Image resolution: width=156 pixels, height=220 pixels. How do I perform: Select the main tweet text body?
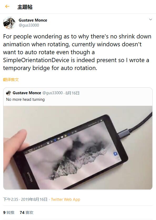77,52
